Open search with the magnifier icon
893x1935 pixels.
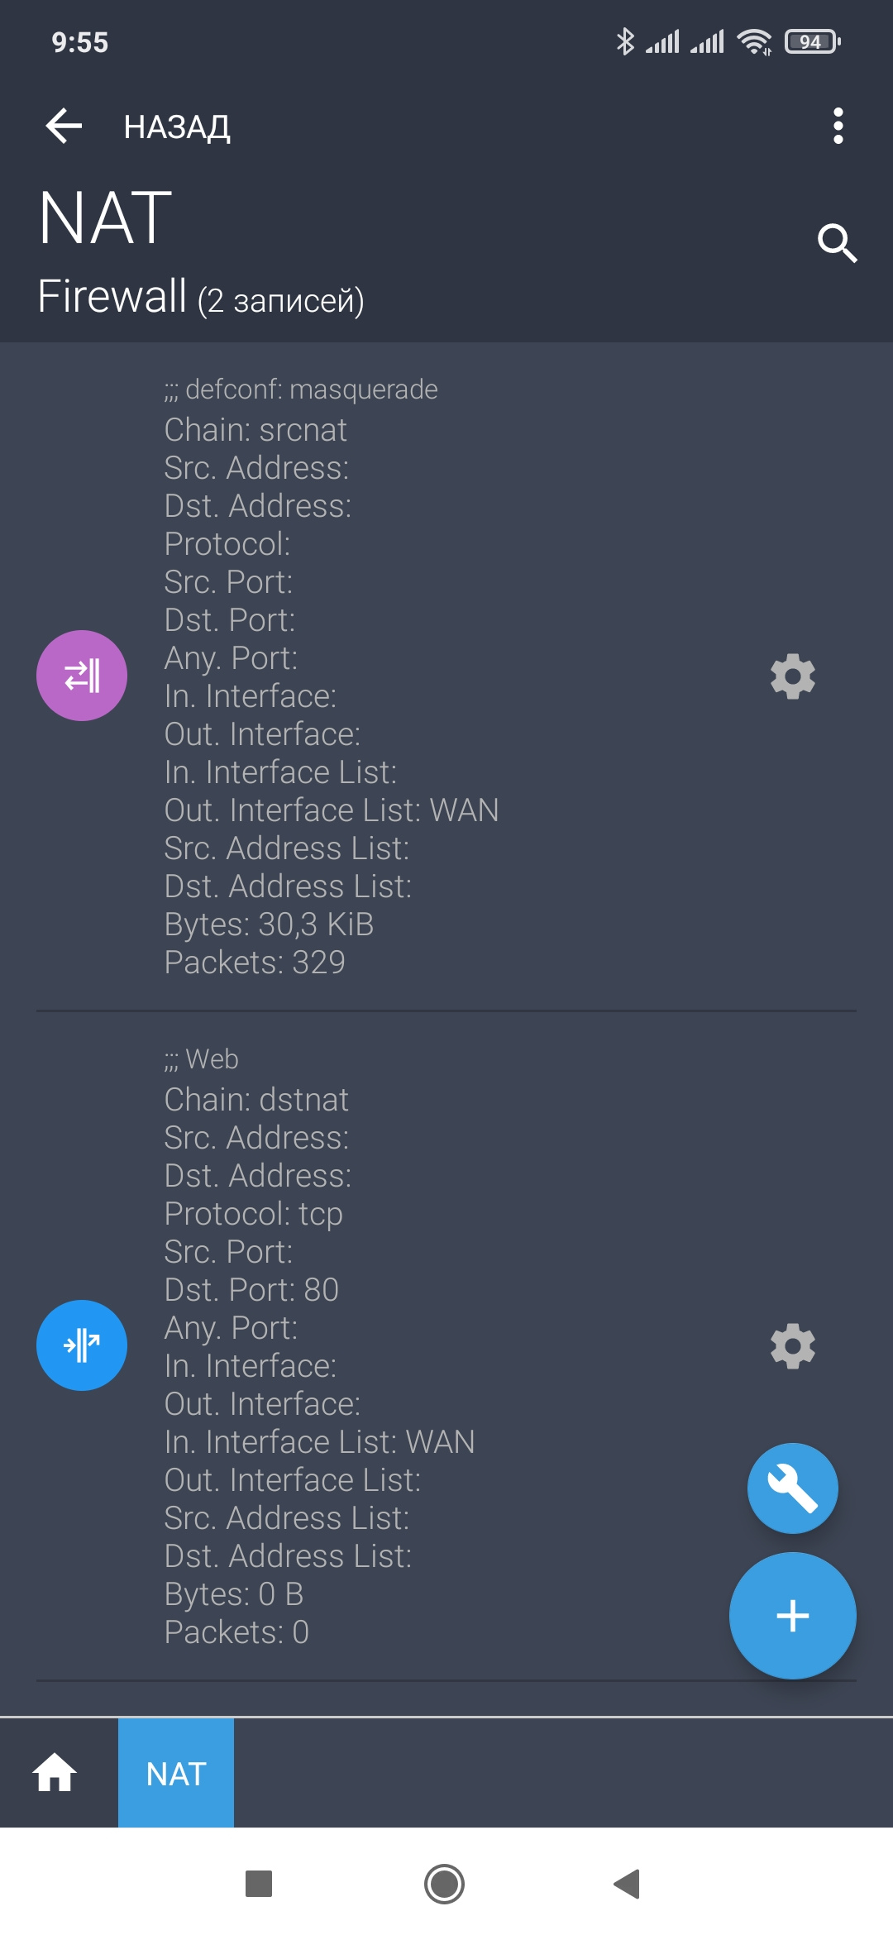click(x=836, y=243)
